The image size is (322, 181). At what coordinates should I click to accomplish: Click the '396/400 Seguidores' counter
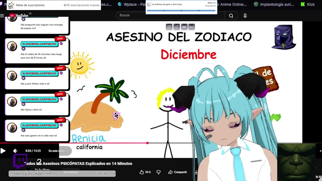click(x=210, y=4)
